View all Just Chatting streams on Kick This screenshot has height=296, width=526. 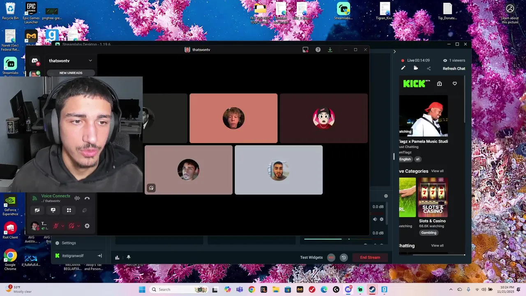(x=437, y=245)
